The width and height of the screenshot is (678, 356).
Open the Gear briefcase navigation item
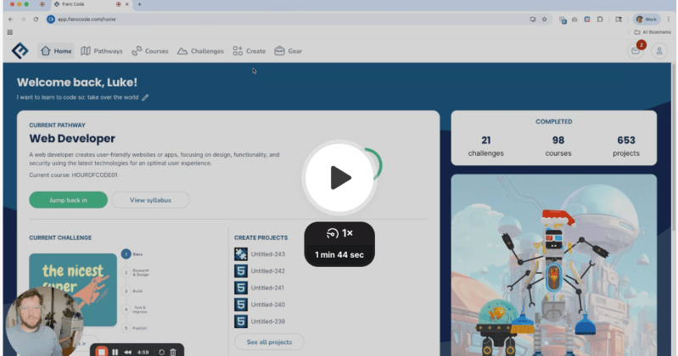[288, 51]
